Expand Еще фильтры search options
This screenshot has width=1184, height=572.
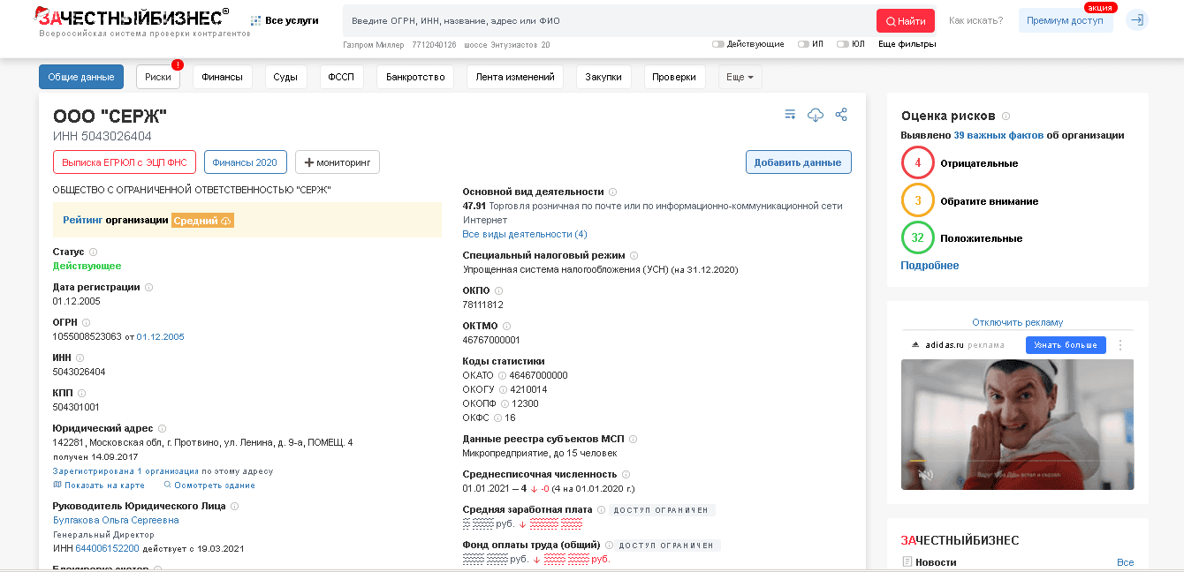pos(907,44)
